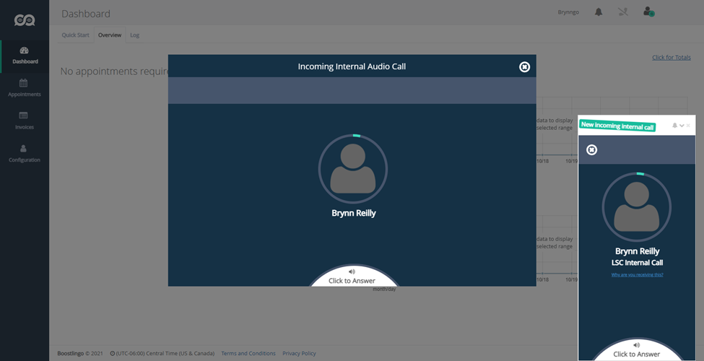Click the caller avatar in side popup
Image resolution: width=704 pixels, height=361 pixels.
point(637,207)
